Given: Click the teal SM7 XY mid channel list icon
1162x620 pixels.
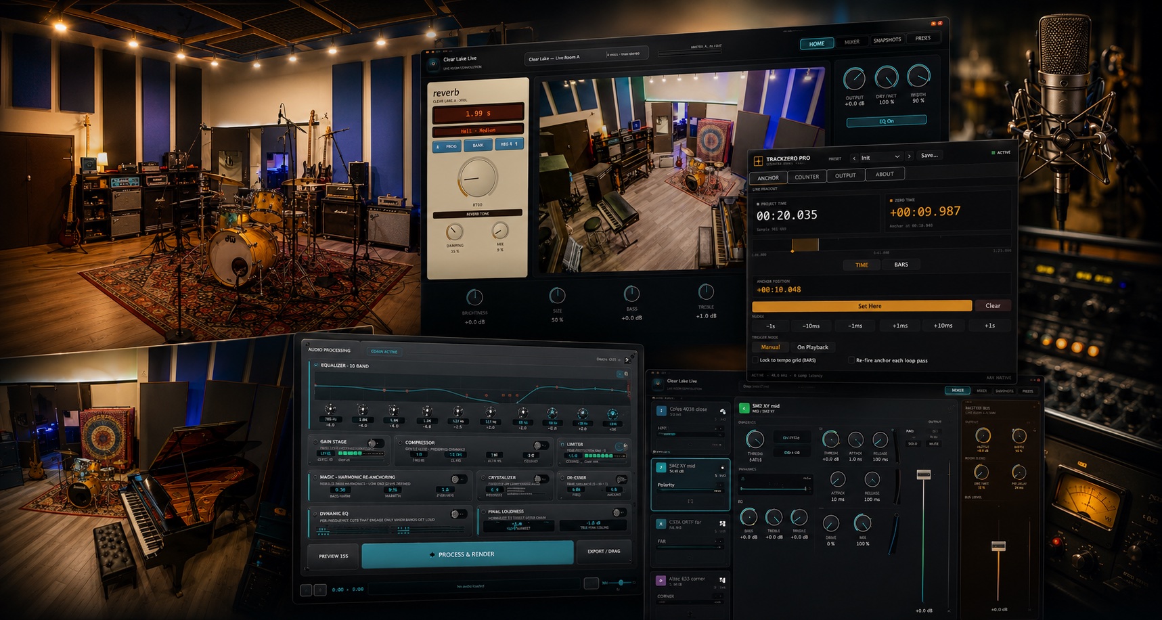Looking at the screenshot, I should pyautogui.click(x=661, y=467).
